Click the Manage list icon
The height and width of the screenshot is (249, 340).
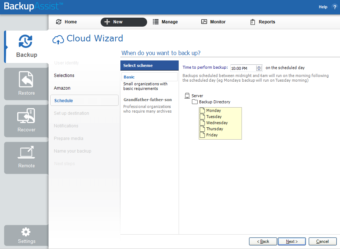(156, 22)
